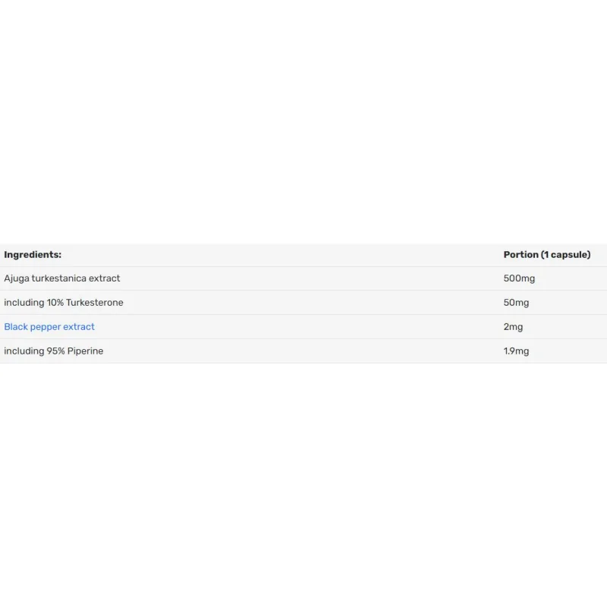Click the word extract after turkestanica

point(105,278)
